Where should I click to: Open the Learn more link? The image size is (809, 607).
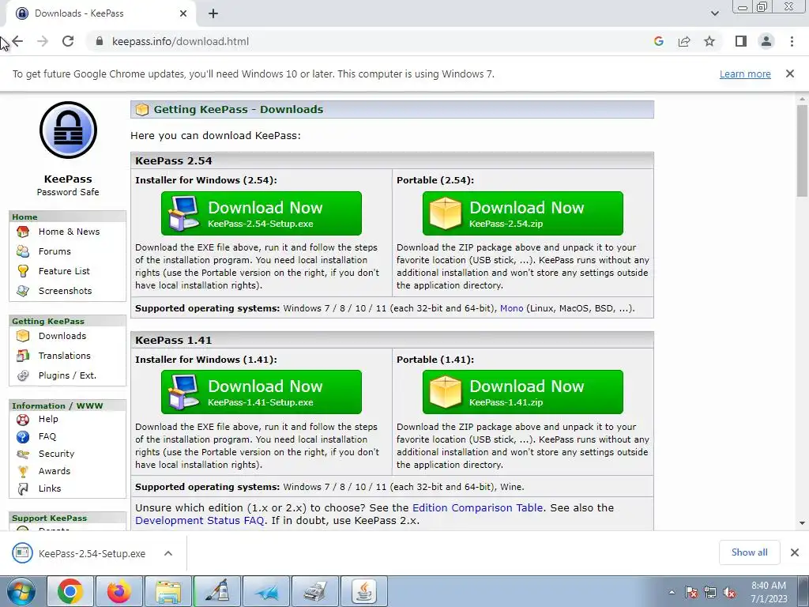tap(745, 74)
